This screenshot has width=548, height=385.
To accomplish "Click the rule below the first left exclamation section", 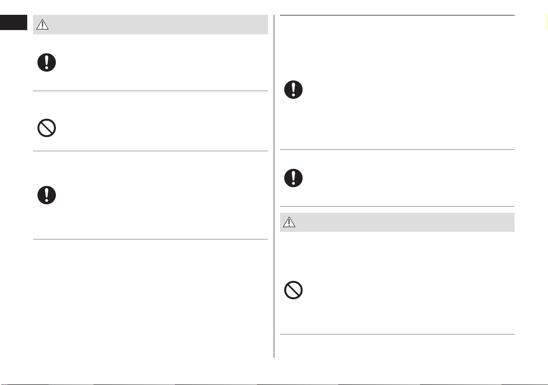I will (150, 91).
